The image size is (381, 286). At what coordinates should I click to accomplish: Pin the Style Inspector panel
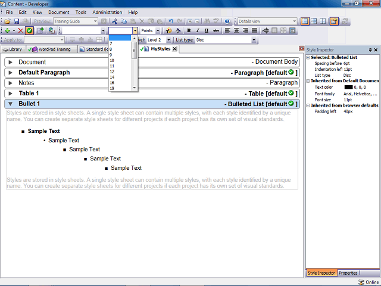(370, 50)
